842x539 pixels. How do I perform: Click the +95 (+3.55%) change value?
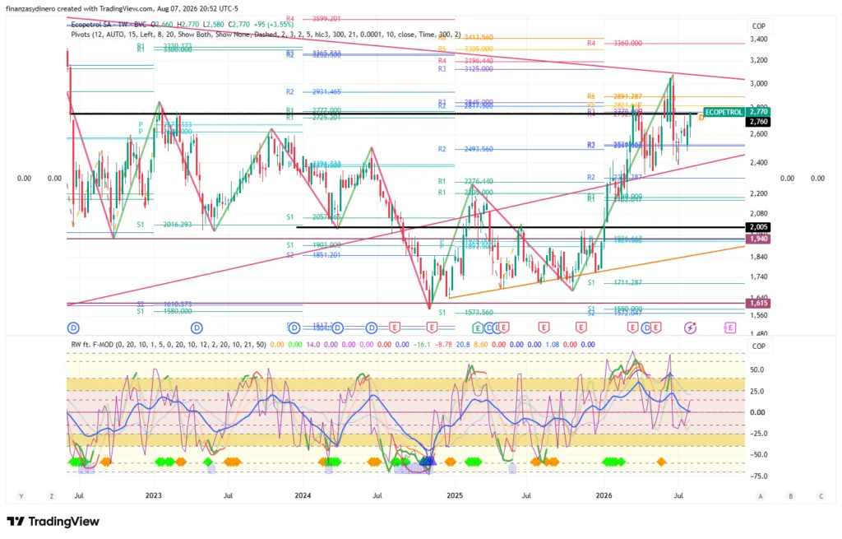[x=274, y=25]
